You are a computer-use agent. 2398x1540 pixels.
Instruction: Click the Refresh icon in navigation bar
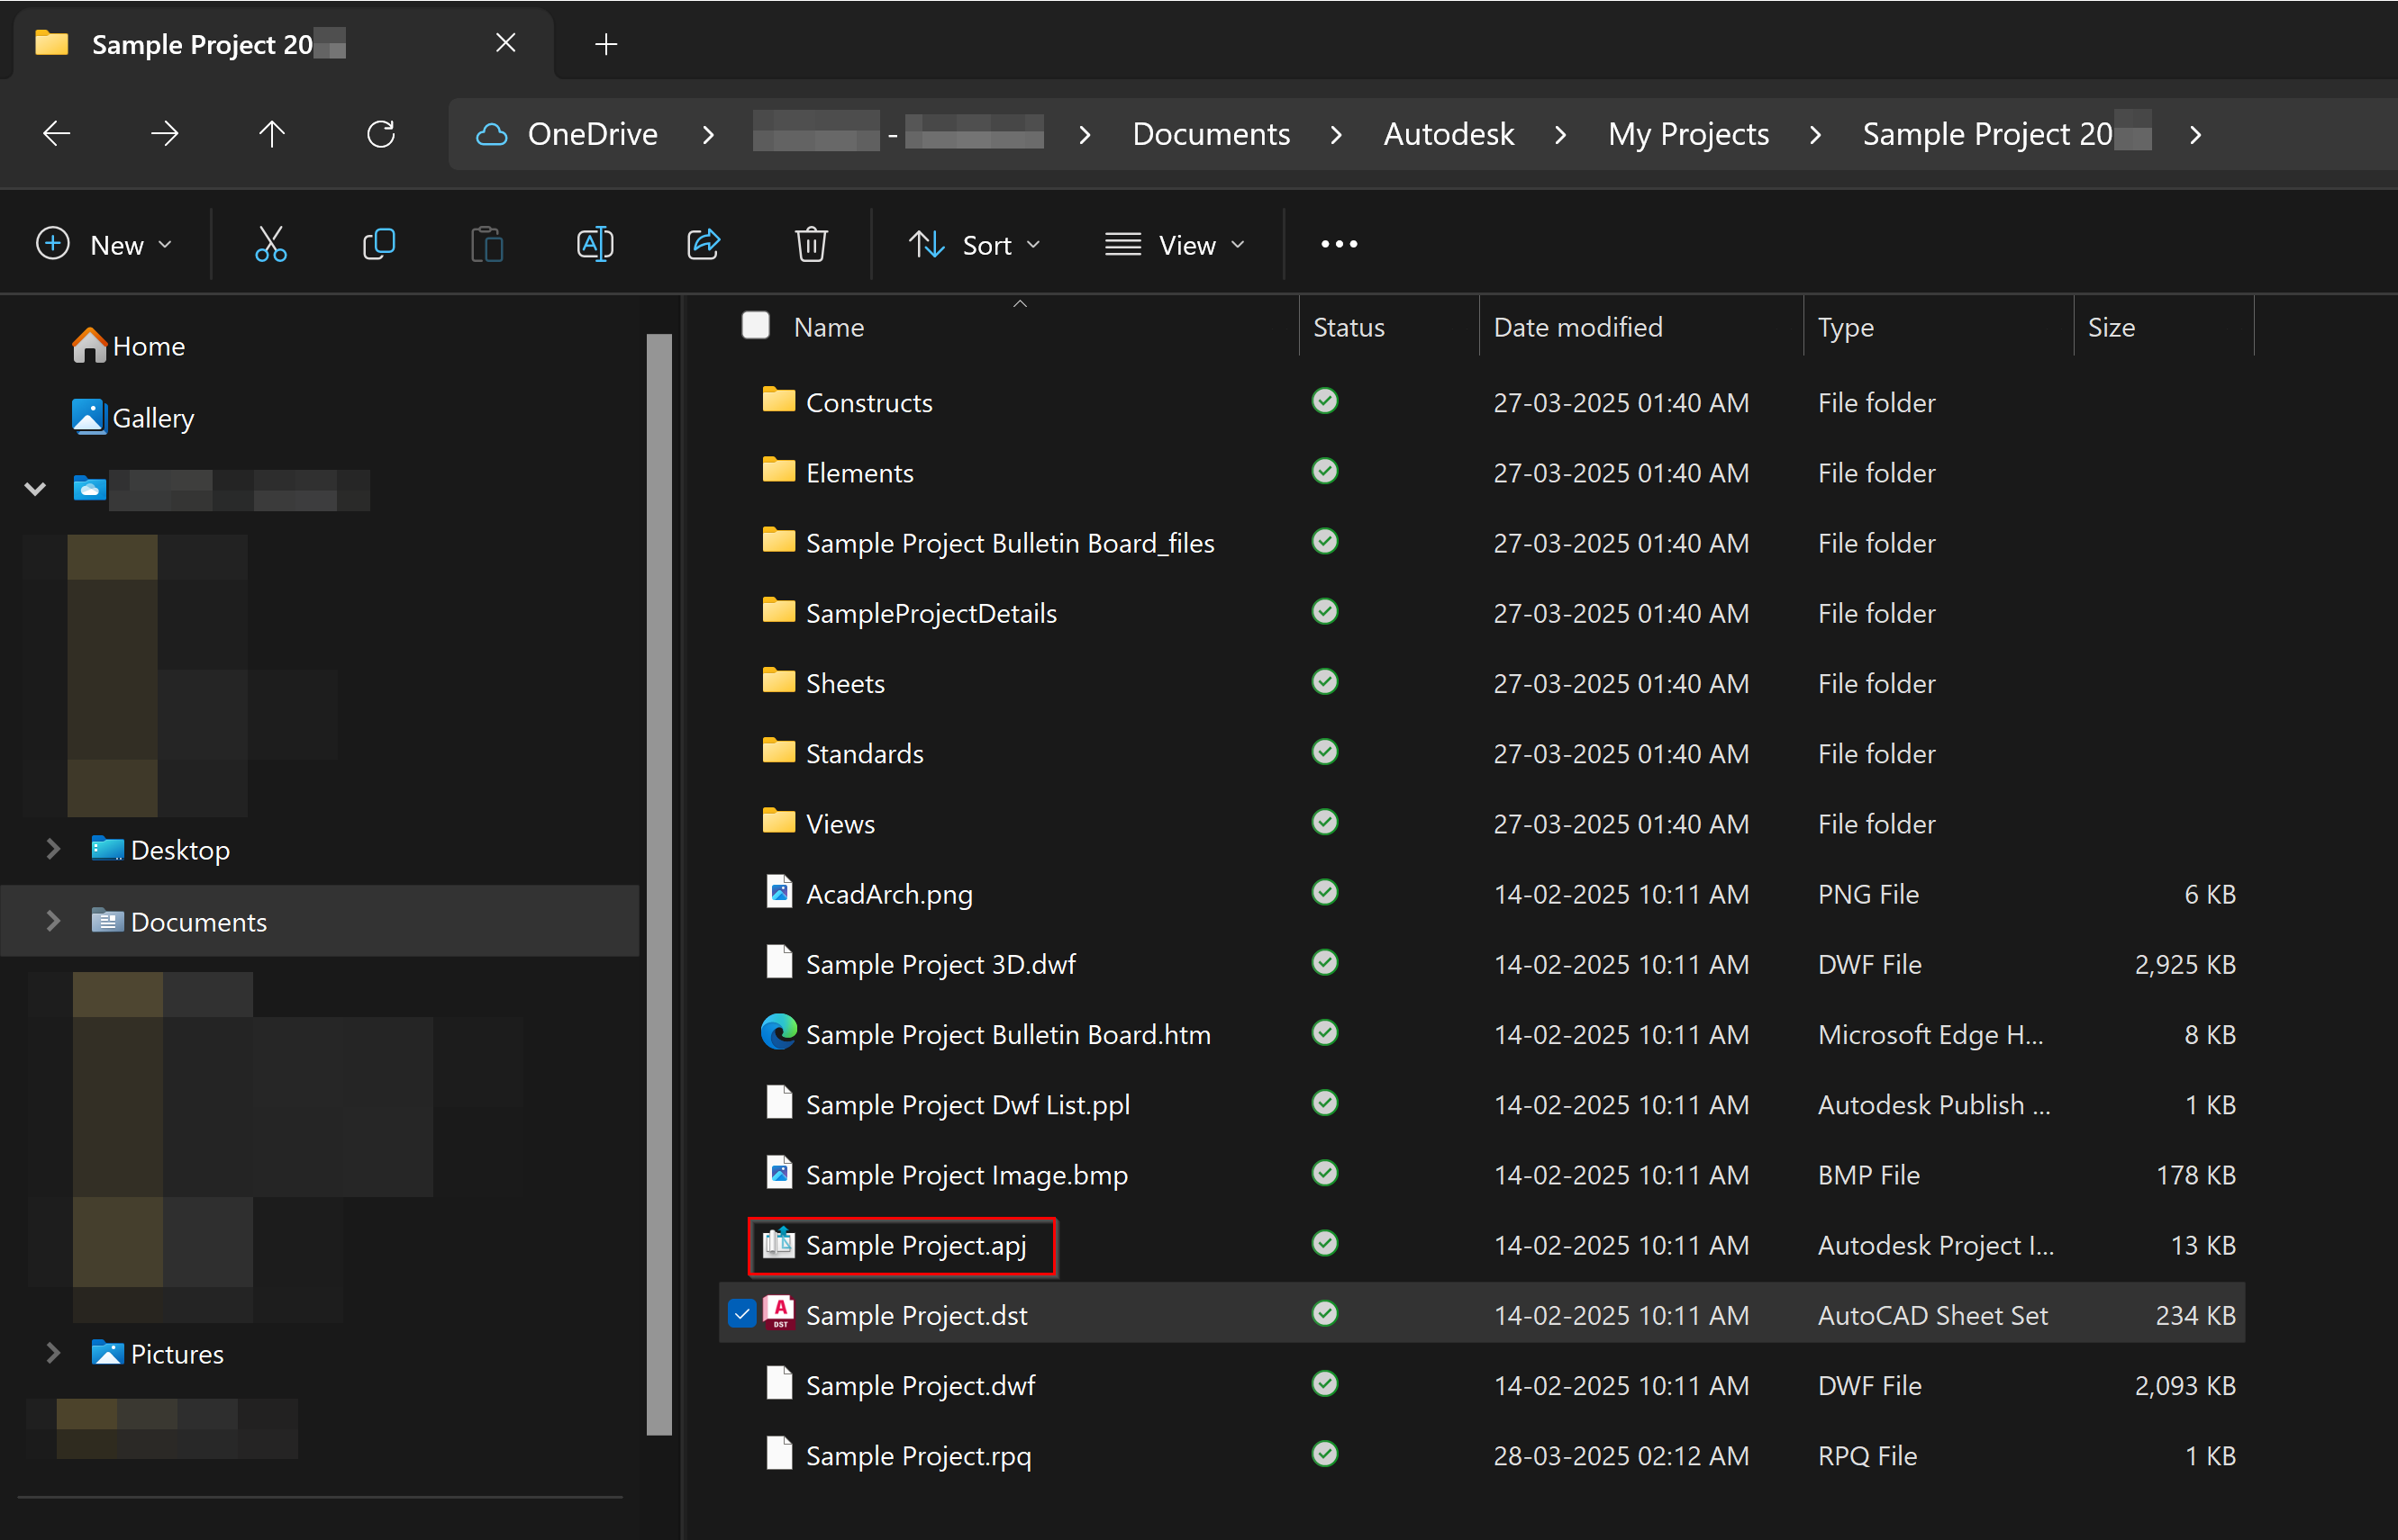[381, 134]
